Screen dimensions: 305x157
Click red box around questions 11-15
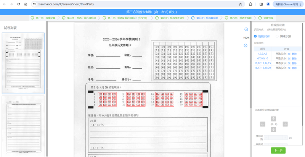(165, 99)
